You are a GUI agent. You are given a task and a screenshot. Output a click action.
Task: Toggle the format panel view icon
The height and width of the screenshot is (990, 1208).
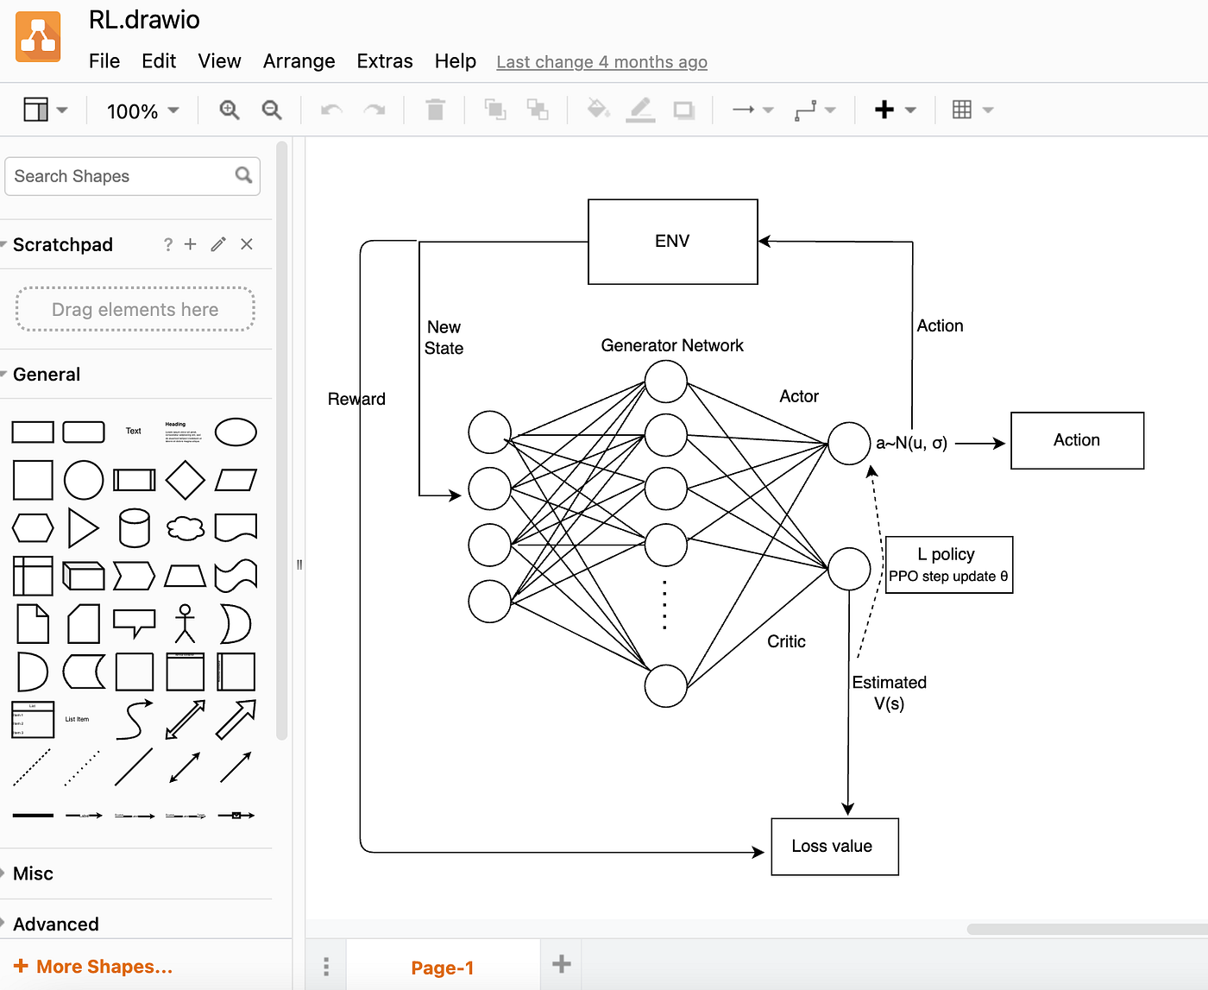pos(36,110)
